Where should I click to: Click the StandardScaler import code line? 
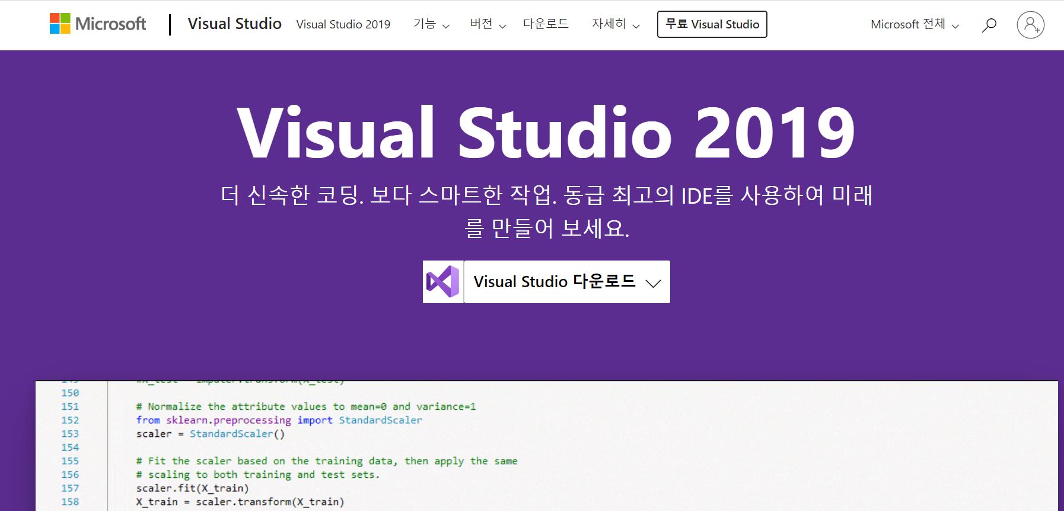(279, 420)
